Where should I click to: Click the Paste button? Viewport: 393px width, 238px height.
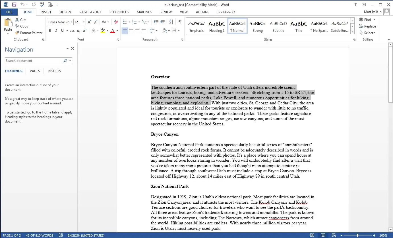click(8, 24)
